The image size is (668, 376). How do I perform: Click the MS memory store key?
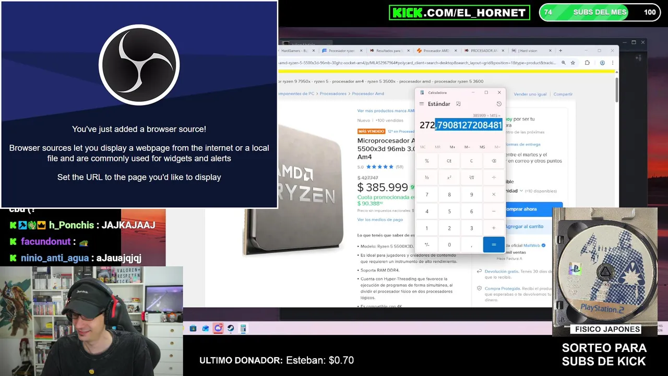tap(482, 147)
